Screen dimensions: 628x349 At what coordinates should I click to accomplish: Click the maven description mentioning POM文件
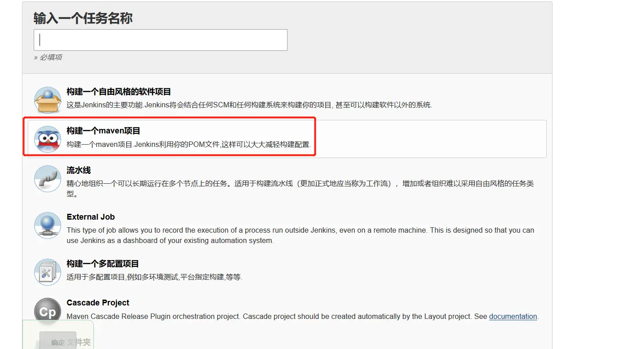[189, 145]
